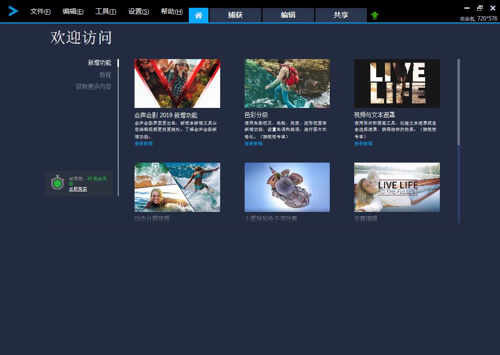Click the green upload arrow icon
This screenshot has width=500, height=355.
[375, 15]
